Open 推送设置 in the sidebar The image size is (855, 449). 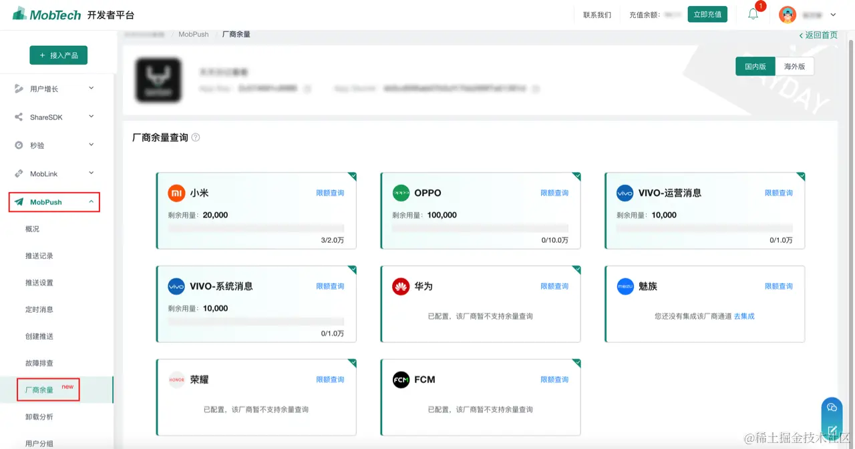point(39,282)
